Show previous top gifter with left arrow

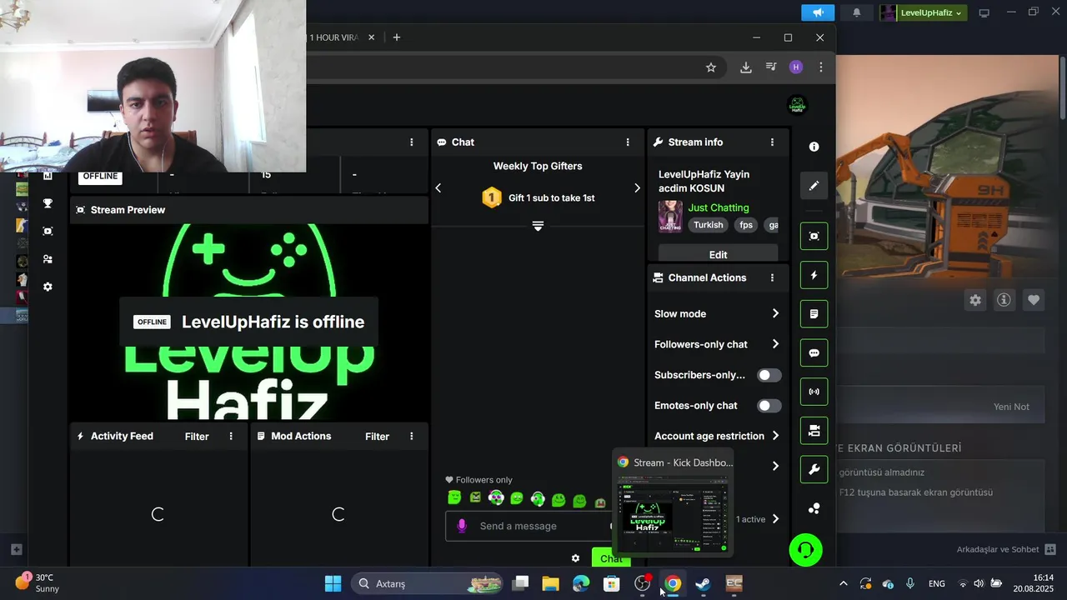438,188
